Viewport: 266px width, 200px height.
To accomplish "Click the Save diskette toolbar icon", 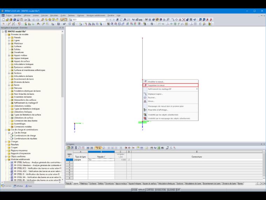I will (x=18, y=20).
